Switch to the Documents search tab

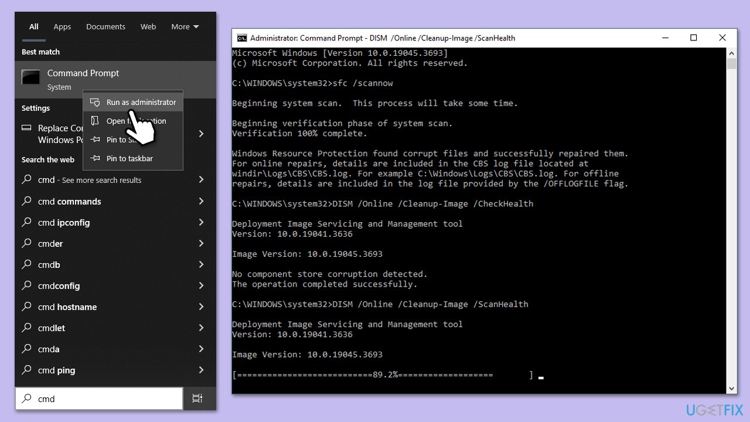click(x=105, y=27)
